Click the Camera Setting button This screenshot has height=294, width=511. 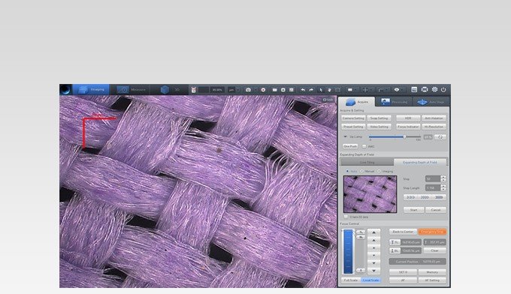click(353, 118)
